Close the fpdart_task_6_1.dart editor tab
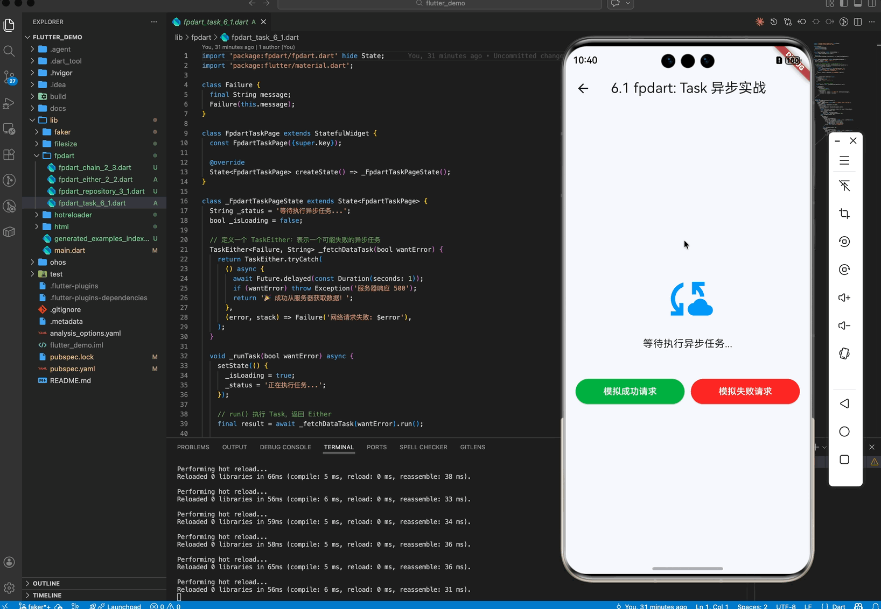Viewport: 881px width, 609px height. pyautogui.click(x=263, y=22)
